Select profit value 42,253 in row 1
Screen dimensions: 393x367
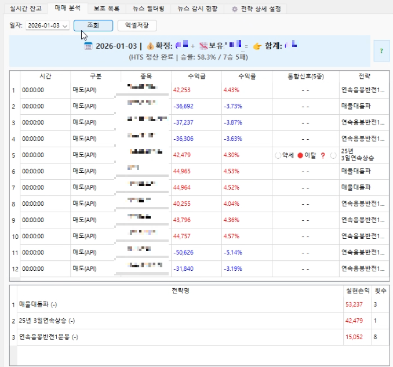181,90
